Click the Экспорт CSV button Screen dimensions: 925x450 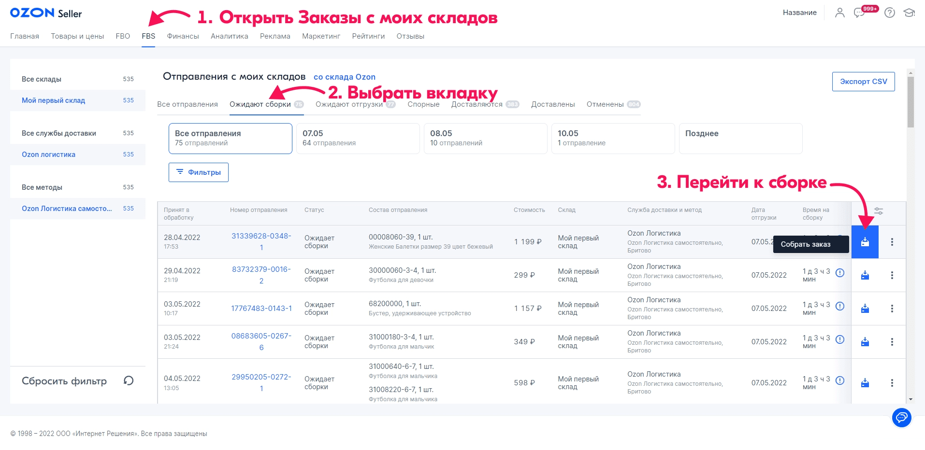pos(863,81)
